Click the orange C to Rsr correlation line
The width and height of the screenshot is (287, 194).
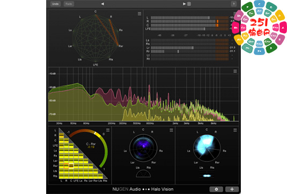coord(107,30)
